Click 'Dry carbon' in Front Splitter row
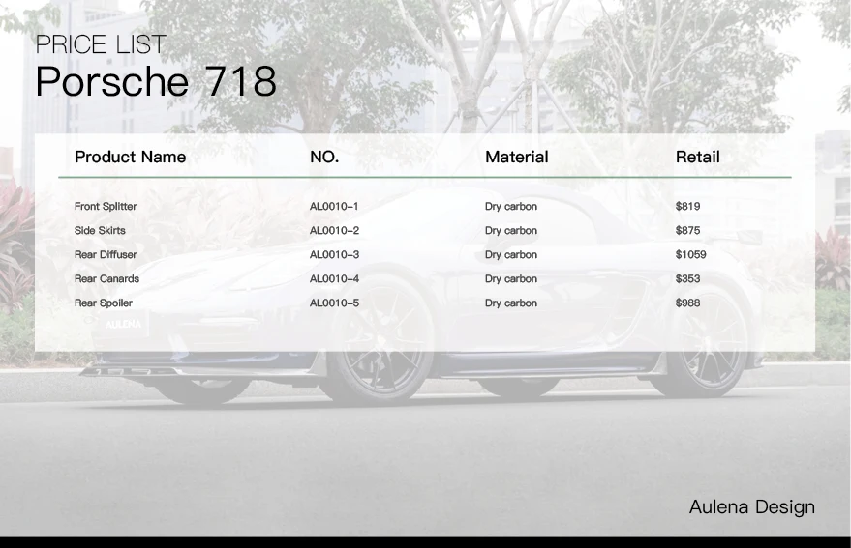851x548 pixels. pyautogui.click(x=511, y=207)
